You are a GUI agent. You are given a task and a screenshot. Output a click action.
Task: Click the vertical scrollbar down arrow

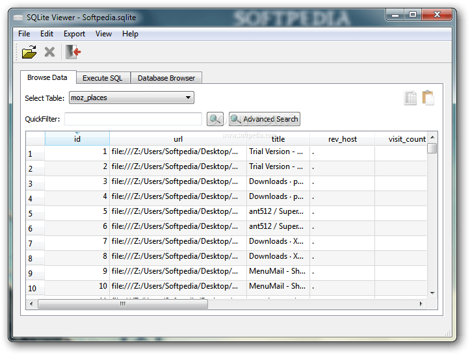click(x=432, y=293)
